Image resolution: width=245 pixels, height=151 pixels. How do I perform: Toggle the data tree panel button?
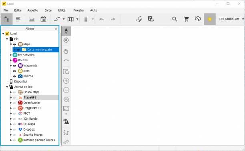click(6, 19)
